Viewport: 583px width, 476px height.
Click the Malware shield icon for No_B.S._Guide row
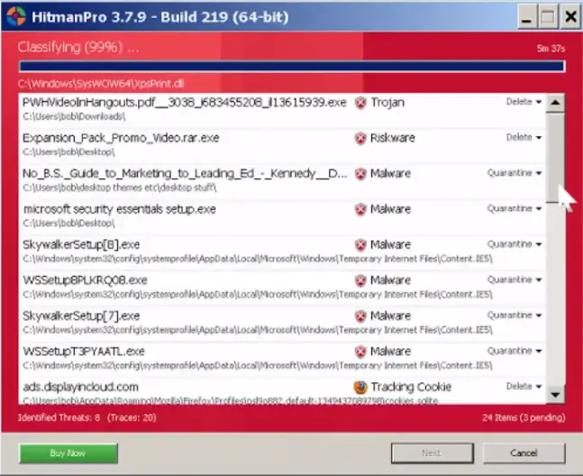point(360,174)
